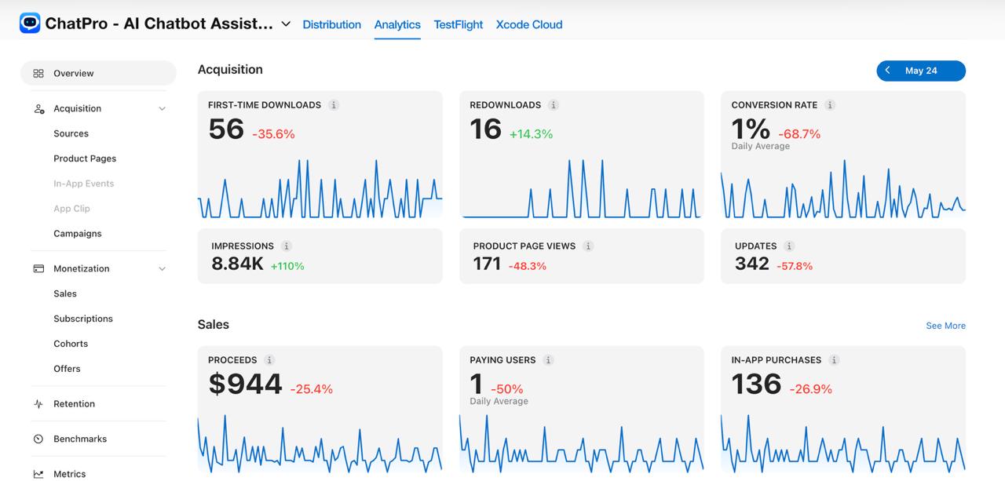Click the Conversion Rate line chart

click(843, 188)
